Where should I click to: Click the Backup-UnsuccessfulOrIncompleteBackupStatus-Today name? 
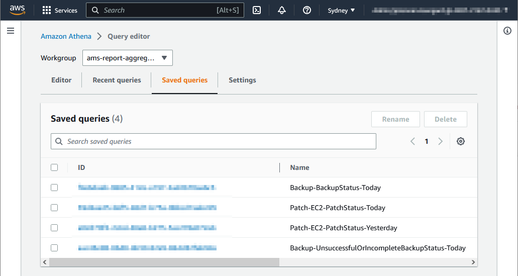[378, 248]
